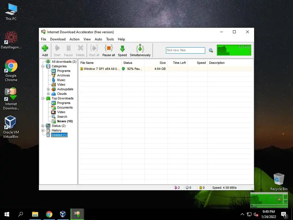This screenshot has height=220, width=293.
Task: Open the Help menu
Action: coord(121,39)
